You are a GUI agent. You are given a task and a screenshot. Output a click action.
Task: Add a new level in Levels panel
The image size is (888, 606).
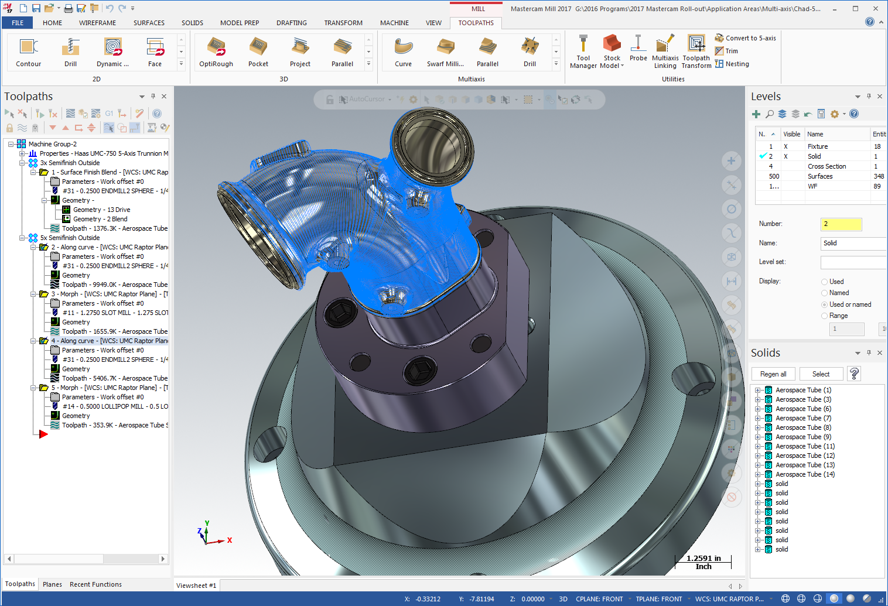[756, 114]
